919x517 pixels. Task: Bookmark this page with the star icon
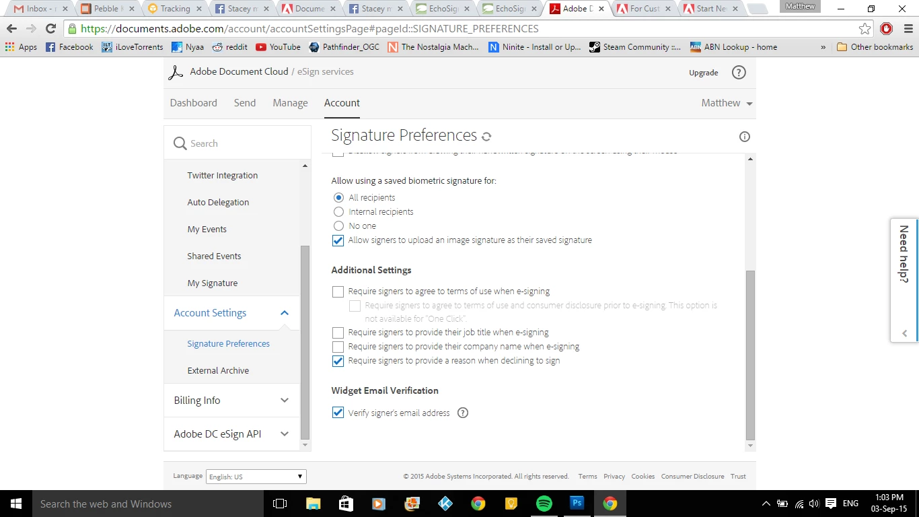click(x=865, y=29)
